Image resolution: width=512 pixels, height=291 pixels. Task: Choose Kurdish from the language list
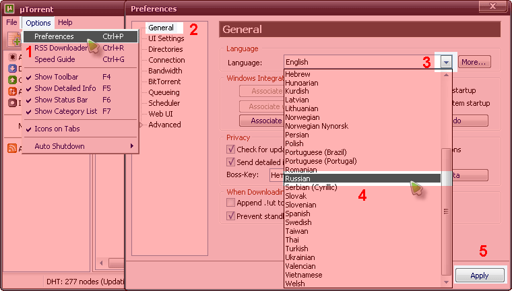[x=362, y=91]
